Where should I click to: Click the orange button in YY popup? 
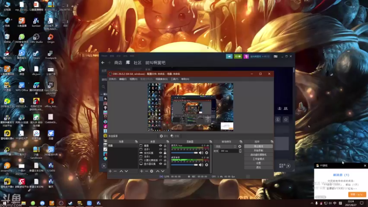357,195
